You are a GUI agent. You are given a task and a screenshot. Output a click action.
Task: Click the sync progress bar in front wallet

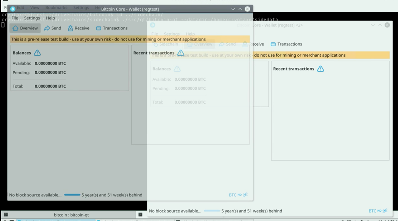click(x=72, y=195)
